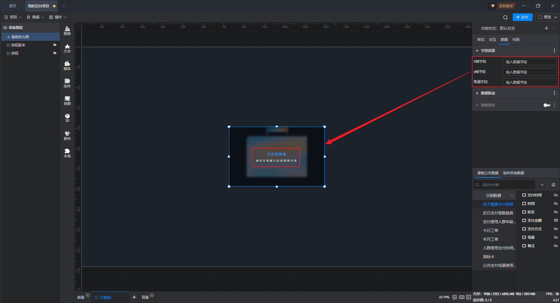Screen dimensions: 560x303
Task: Click the plus circle next to 背景
Action: click(x=152, y=295)
